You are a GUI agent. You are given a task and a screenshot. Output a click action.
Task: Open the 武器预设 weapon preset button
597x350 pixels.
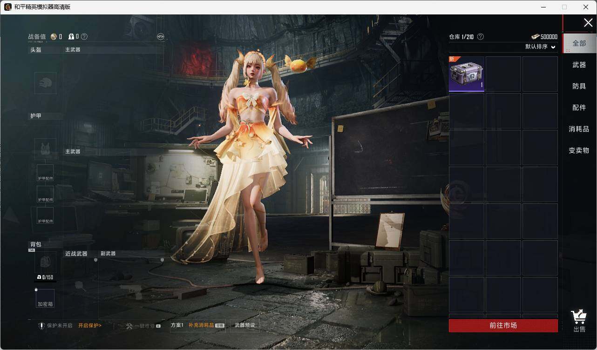click(245, 325)
